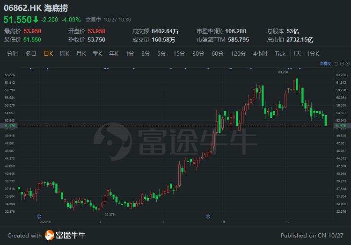Click the 32.376 low price label on chart
Viewport: 351px width, 245px height.
pos(110,214)
